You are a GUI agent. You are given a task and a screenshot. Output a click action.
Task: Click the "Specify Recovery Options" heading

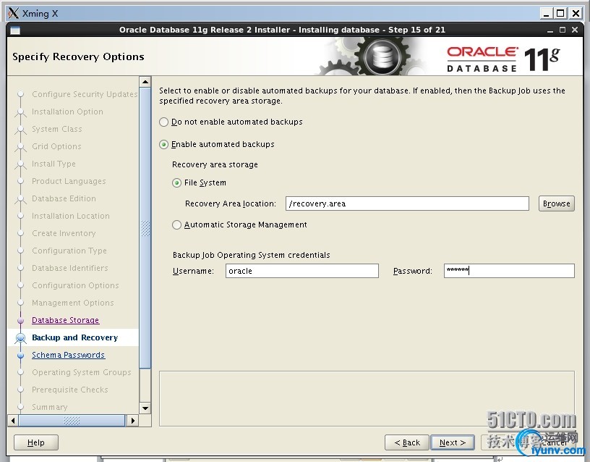click(78, 57)
